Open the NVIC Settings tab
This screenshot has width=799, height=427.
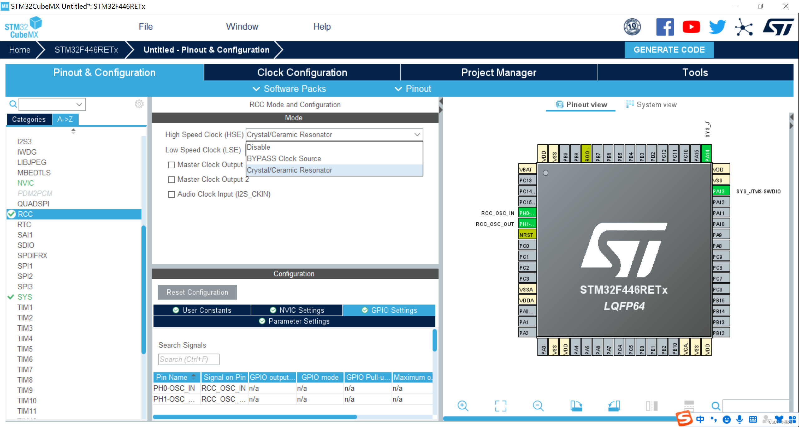297,310
